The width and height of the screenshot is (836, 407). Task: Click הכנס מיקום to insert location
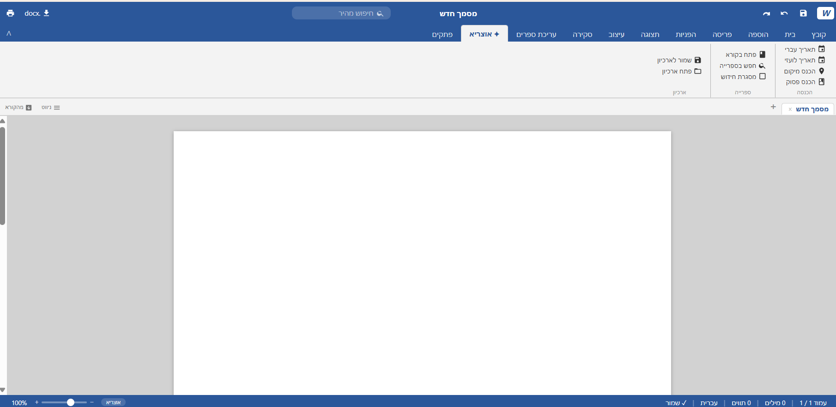[804, 71]
